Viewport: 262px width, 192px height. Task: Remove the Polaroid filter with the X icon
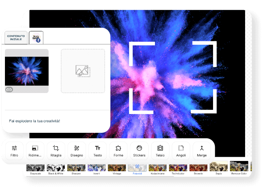click(x=137, y=166)
